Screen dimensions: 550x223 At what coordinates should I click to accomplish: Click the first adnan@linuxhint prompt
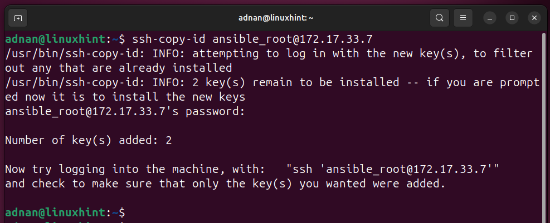(x=65, y=39)
